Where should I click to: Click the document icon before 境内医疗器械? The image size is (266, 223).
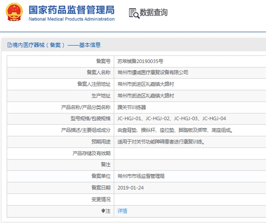tap(9, 45)
